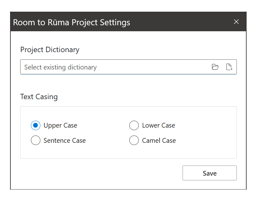Focus the Select existing dictionary field
This screenshot has width=257, height=199.
click(114, 67)
